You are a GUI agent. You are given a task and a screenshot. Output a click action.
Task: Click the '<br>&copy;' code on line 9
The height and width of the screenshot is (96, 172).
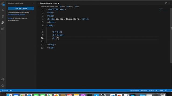click(58, 35)
